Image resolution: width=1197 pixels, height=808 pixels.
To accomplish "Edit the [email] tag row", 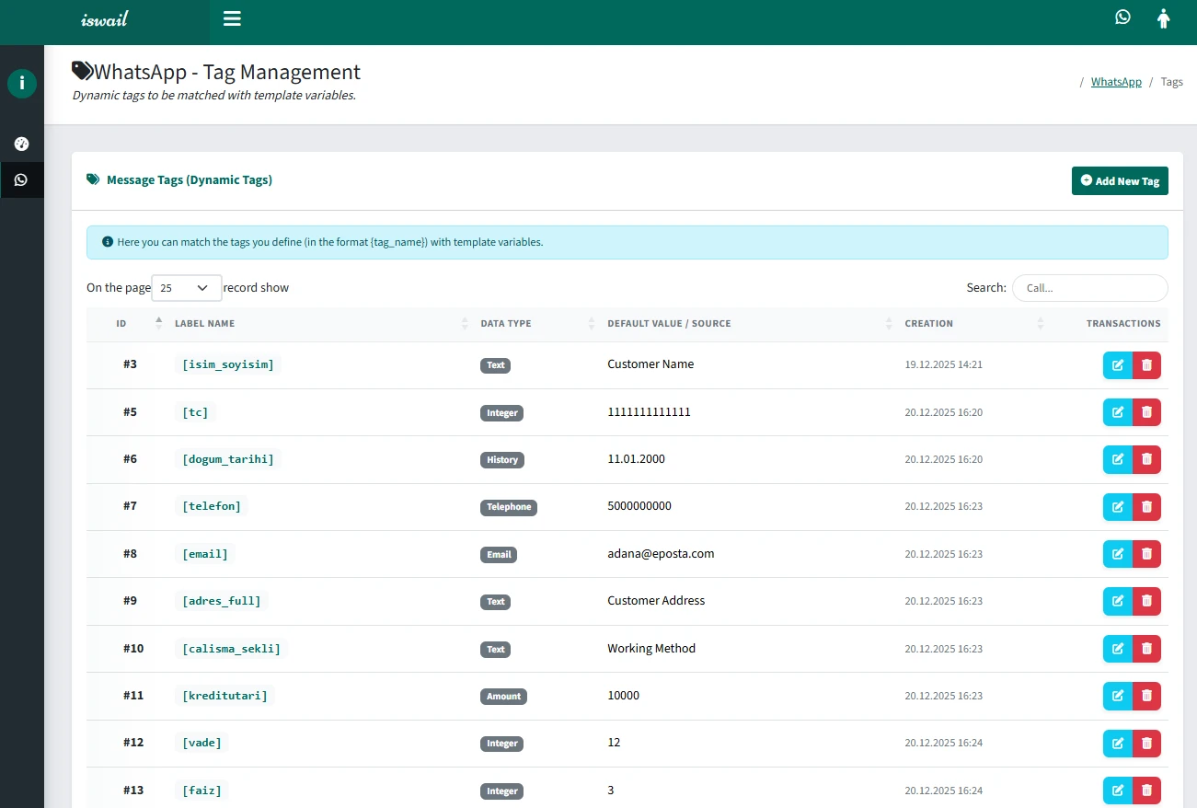I will point(1117,554).
